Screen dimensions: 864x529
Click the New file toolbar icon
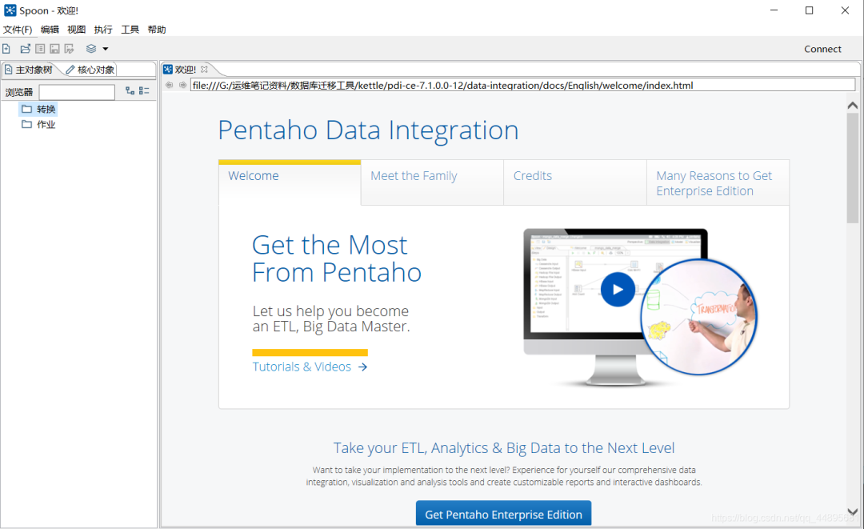(x=6, y=49)
